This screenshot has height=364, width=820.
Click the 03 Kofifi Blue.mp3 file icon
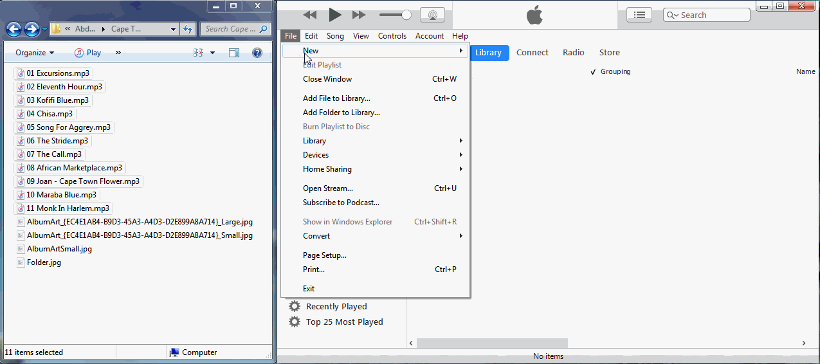click(21, 100)
